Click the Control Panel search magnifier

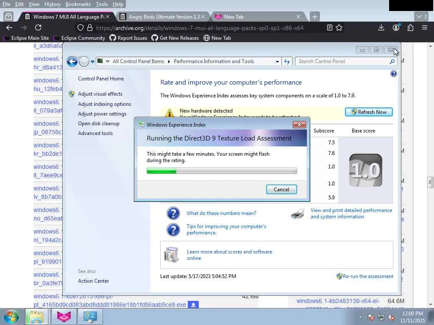point(392,62)
